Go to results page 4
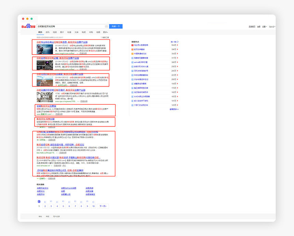The height and width of the screenshot is (236, 294). (57, 206)
